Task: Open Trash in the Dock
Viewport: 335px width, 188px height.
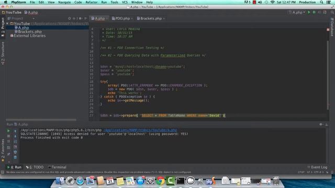Action: coord(276,181)
